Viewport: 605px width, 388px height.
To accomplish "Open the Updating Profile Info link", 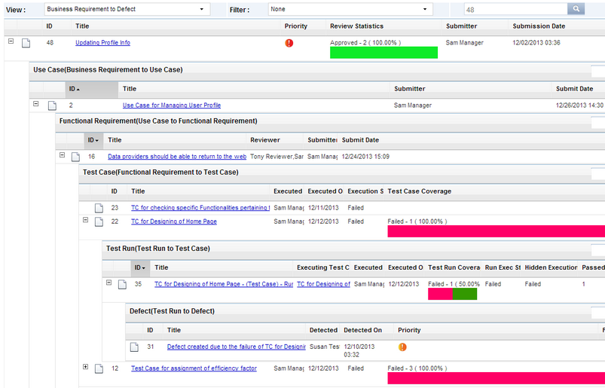I will tap(102, 43).
